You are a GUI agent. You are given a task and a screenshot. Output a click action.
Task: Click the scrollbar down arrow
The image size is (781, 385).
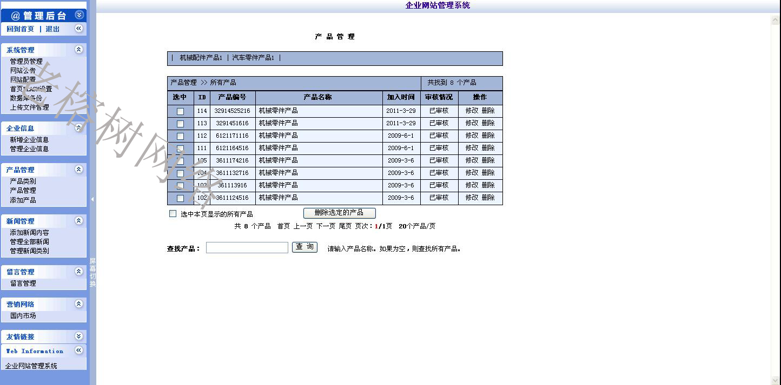(776, 380)
